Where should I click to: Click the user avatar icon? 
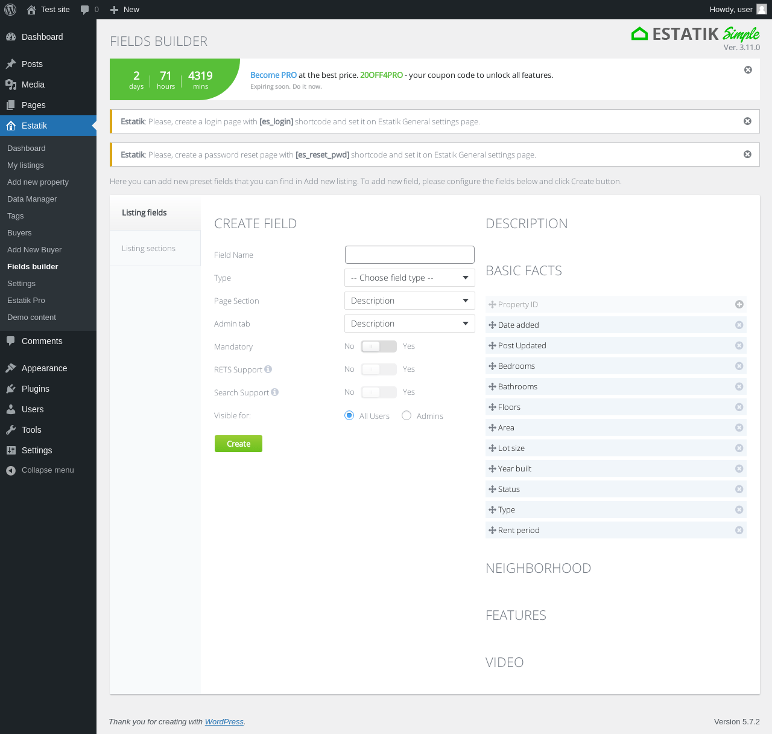[x=762, y=9]
